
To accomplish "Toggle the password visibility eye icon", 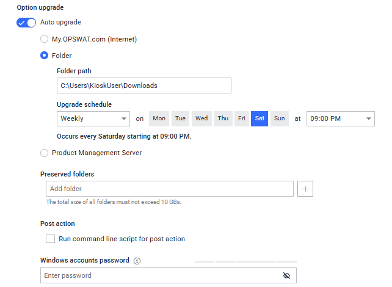I will (286, 275).
